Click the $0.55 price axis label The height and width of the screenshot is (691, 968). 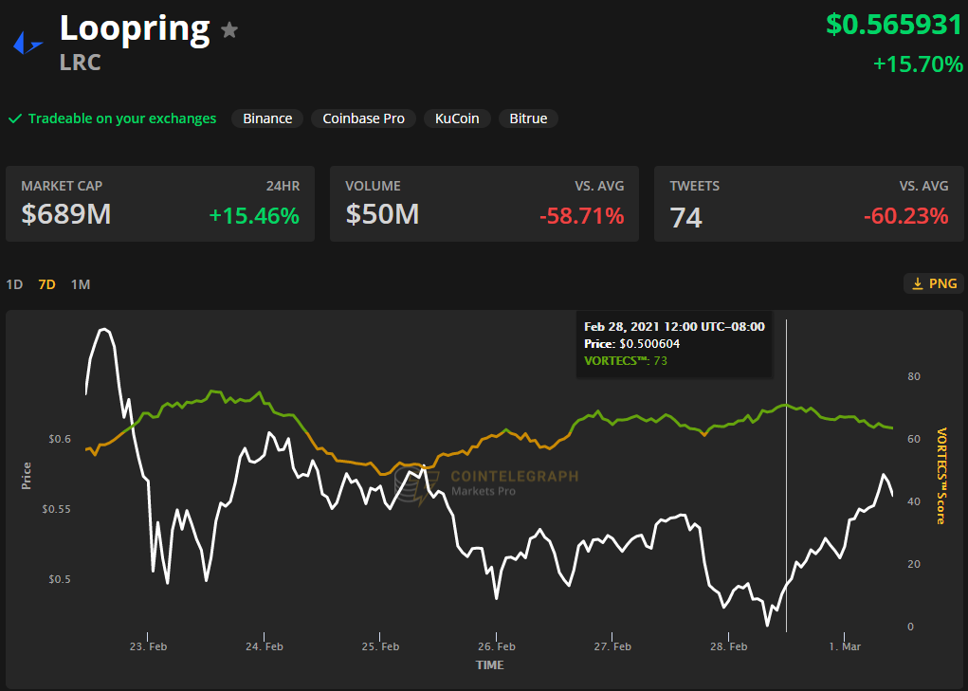click(x=56, y=509)
